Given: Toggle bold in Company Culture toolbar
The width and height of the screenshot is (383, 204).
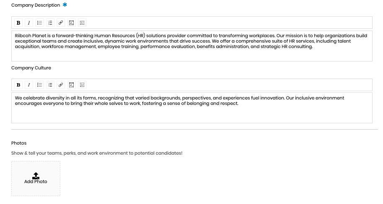Looking at the screenshot, I should point(18,85).
